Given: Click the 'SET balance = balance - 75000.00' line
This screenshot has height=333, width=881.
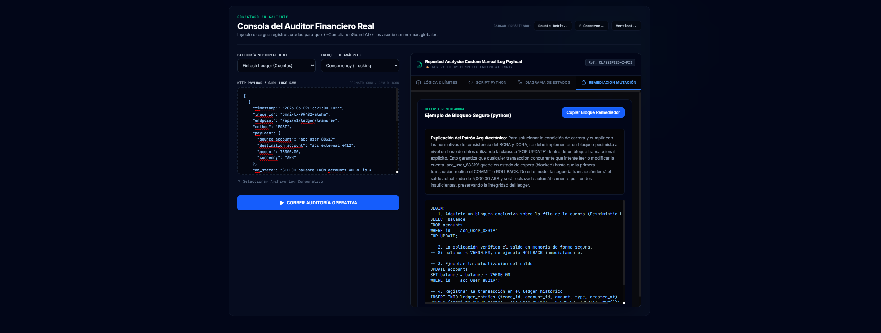Looking at the screenshot, I should pyautogui.click(x=470, y=275).
